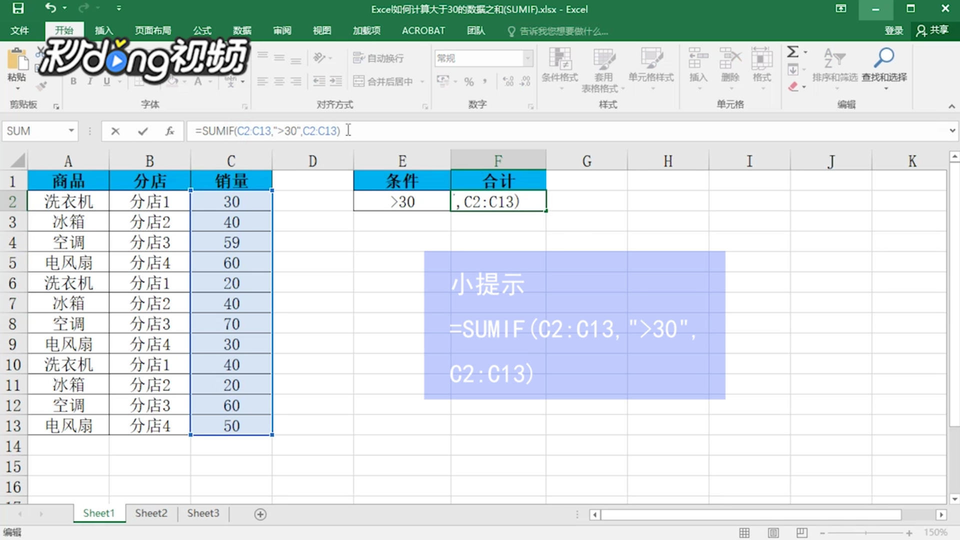Open the Name Box dropdown
Screen dimensions: 960x540
click(x=71, y=131)
